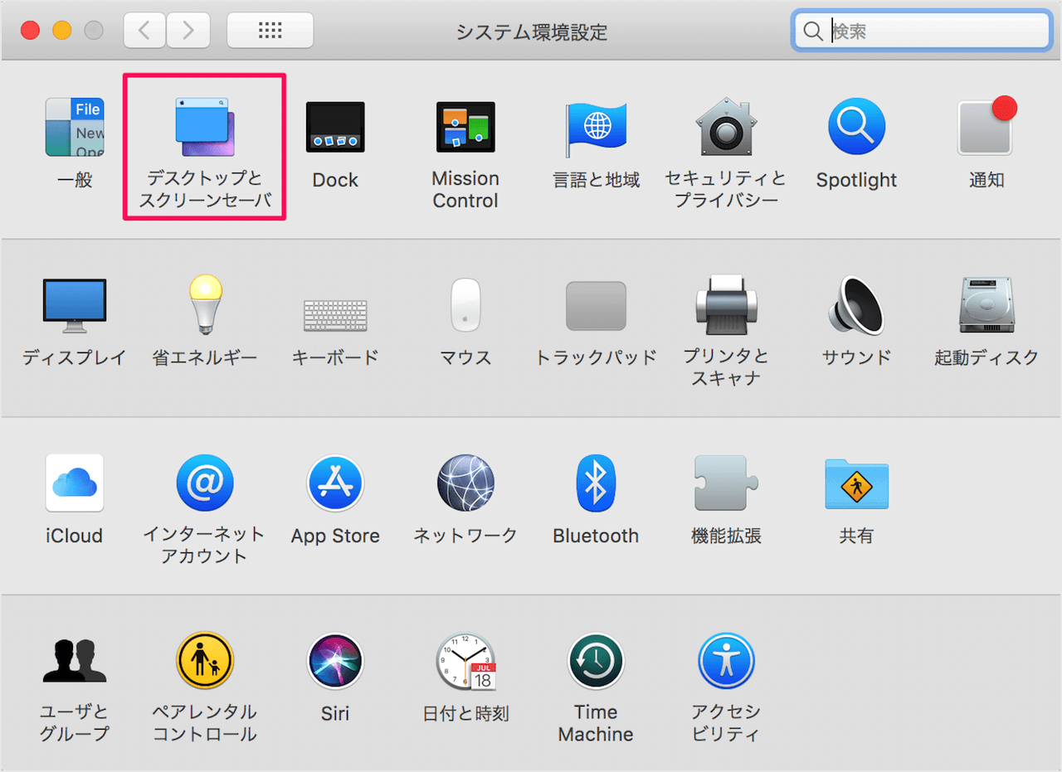
Task: Click the show-all grid button
Action: coord(270,31)
